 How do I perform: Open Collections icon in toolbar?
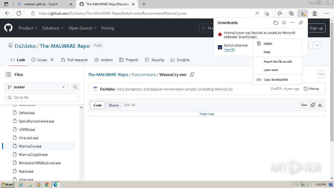291,13
